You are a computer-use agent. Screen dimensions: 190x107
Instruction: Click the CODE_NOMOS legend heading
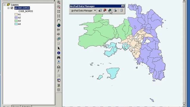coord(26,11)
